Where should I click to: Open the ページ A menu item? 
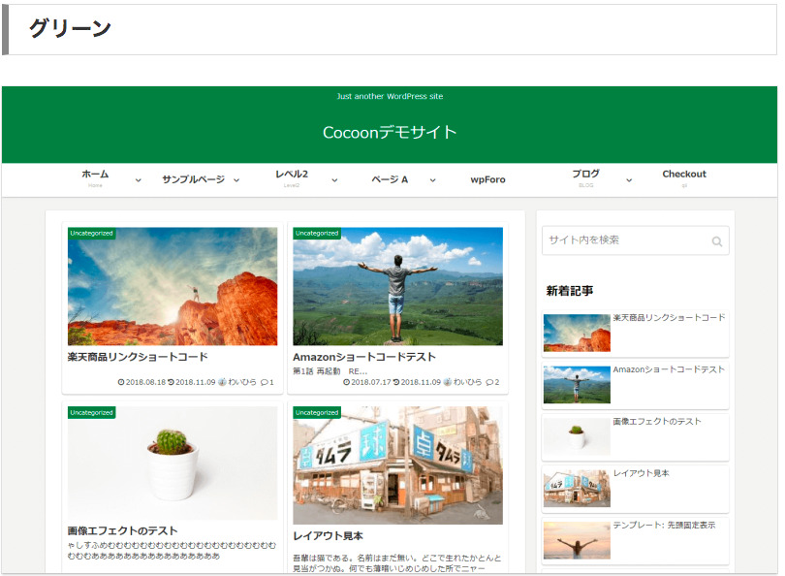click(390, 179)
